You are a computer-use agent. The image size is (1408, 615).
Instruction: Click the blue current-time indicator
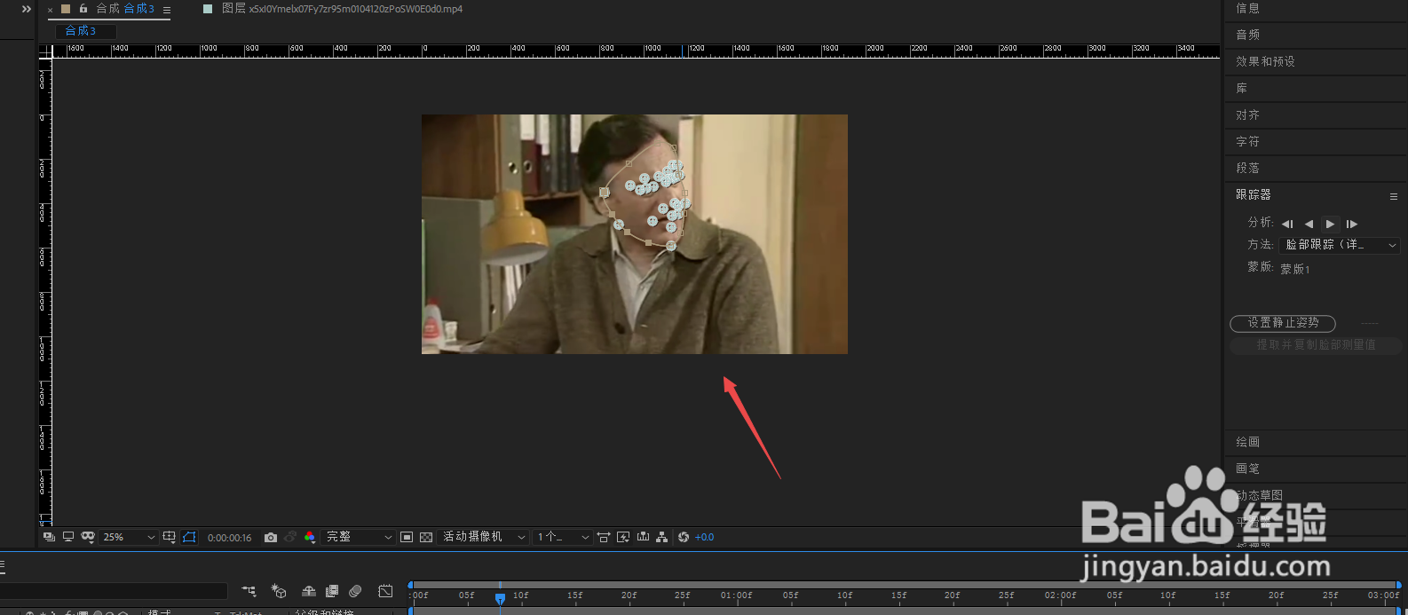coord(500,599)
